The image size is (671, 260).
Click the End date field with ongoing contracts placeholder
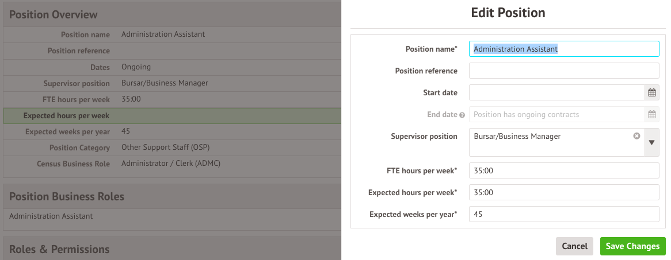[x=556, y=114]
